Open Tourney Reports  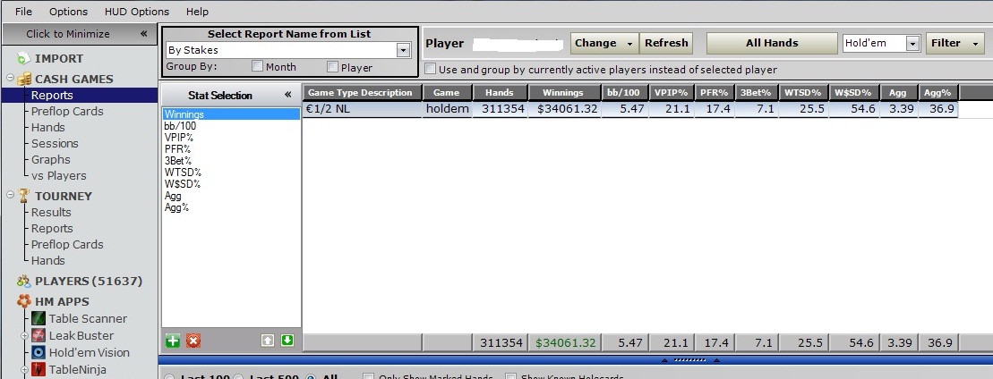point(52,229)
